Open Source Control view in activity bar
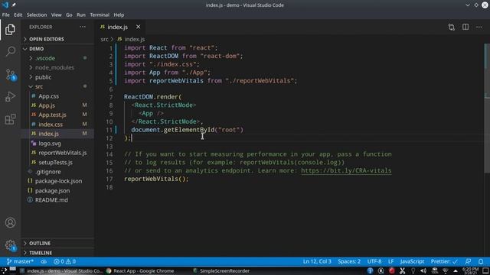This screenshot has height=275, width=490. 10,75
